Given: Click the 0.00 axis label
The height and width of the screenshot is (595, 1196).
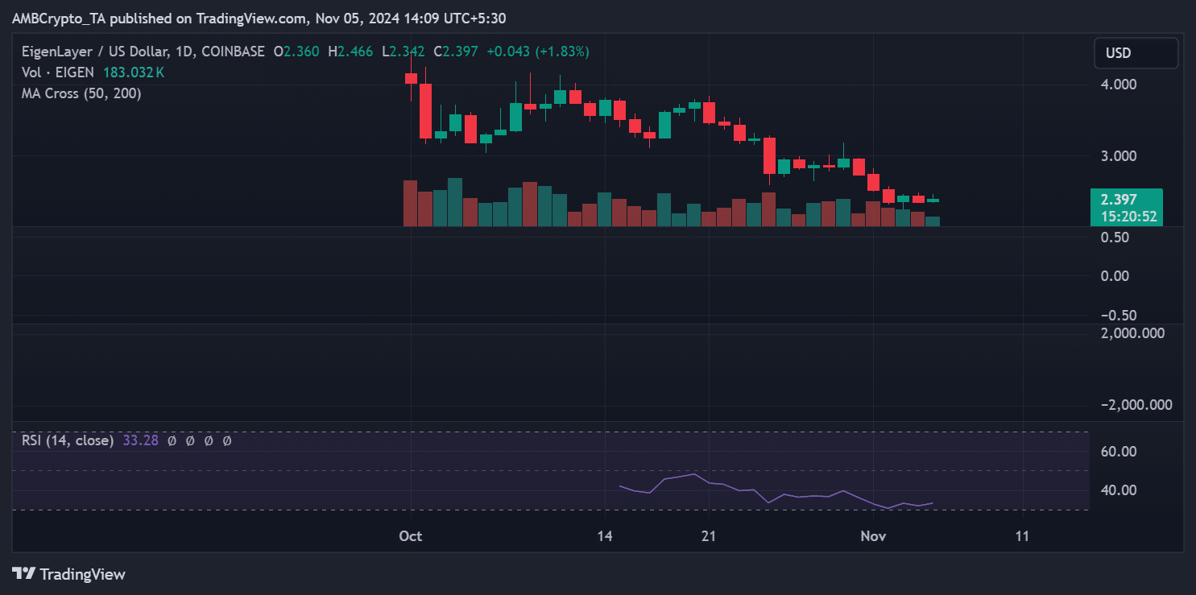Looking at the screenshot, I should point(1115,276).
